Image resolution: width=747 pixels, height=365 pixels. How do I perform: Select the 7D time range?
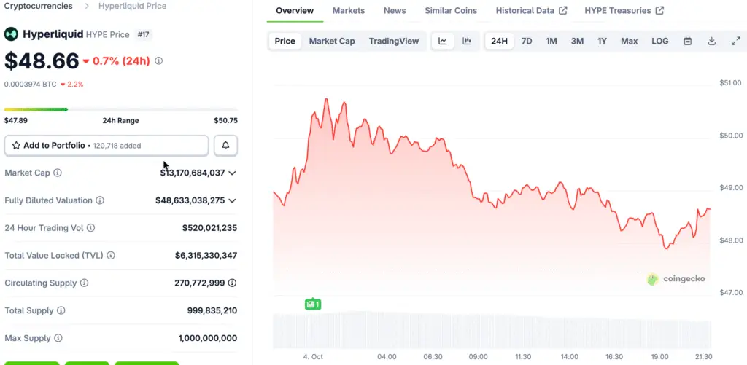(x=526, y=41)
